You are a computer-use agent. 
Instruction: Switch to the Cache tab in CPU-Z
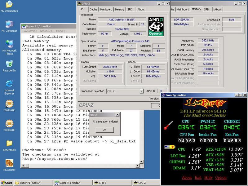[93, 9]
